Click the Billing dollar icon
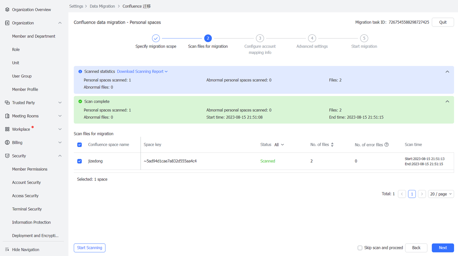This screenshot has width=458, height=256. [x=7, y=142]
